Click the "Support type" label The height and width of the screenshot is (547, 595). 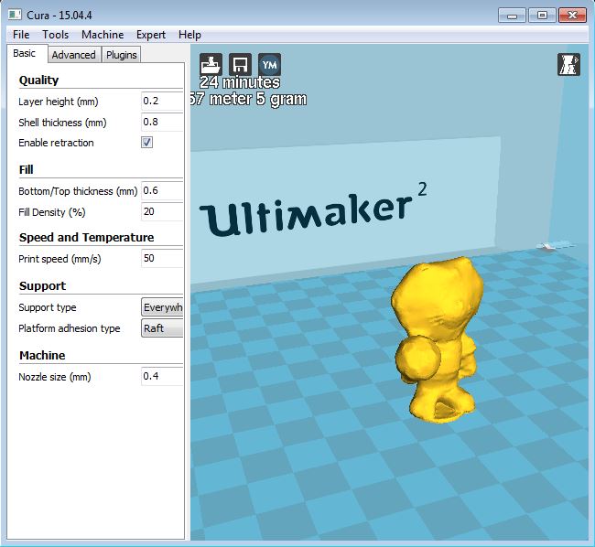(x=48, y=307)
